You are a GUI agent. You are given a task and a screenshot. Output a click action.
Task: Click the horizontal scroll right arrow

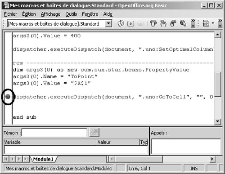click(x=212, y=159)
